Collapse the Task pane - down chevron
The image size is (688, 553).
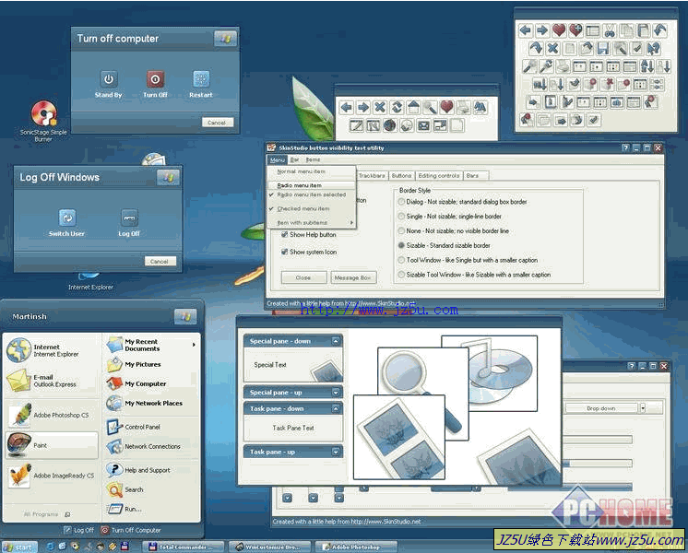coord(336,408)
